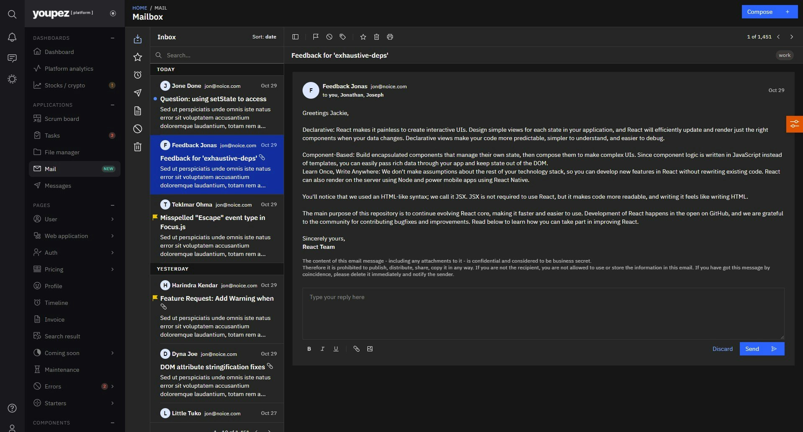Screen dimensions: 803x432
Task: Mark the email as spam with block icon
Action: click(329, 37)
